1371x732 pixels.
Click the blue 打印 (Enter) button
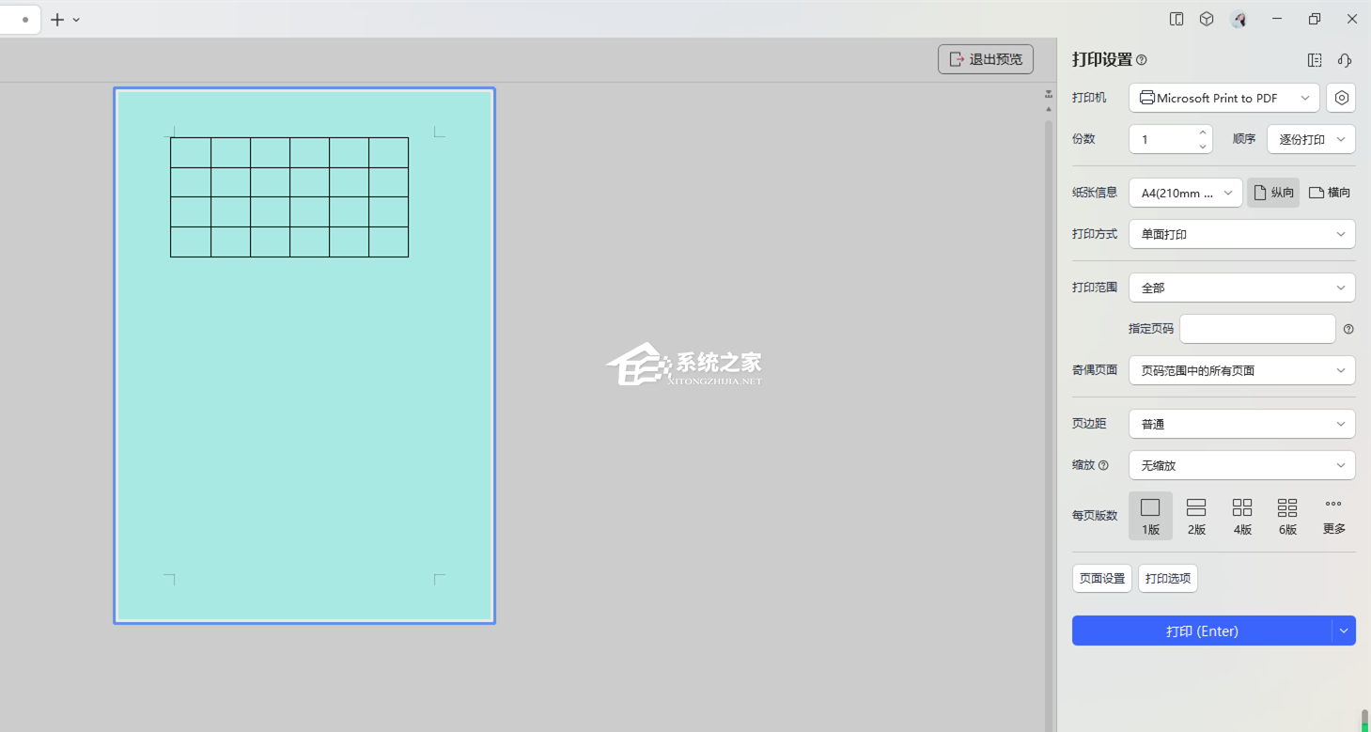point(1202,631)
